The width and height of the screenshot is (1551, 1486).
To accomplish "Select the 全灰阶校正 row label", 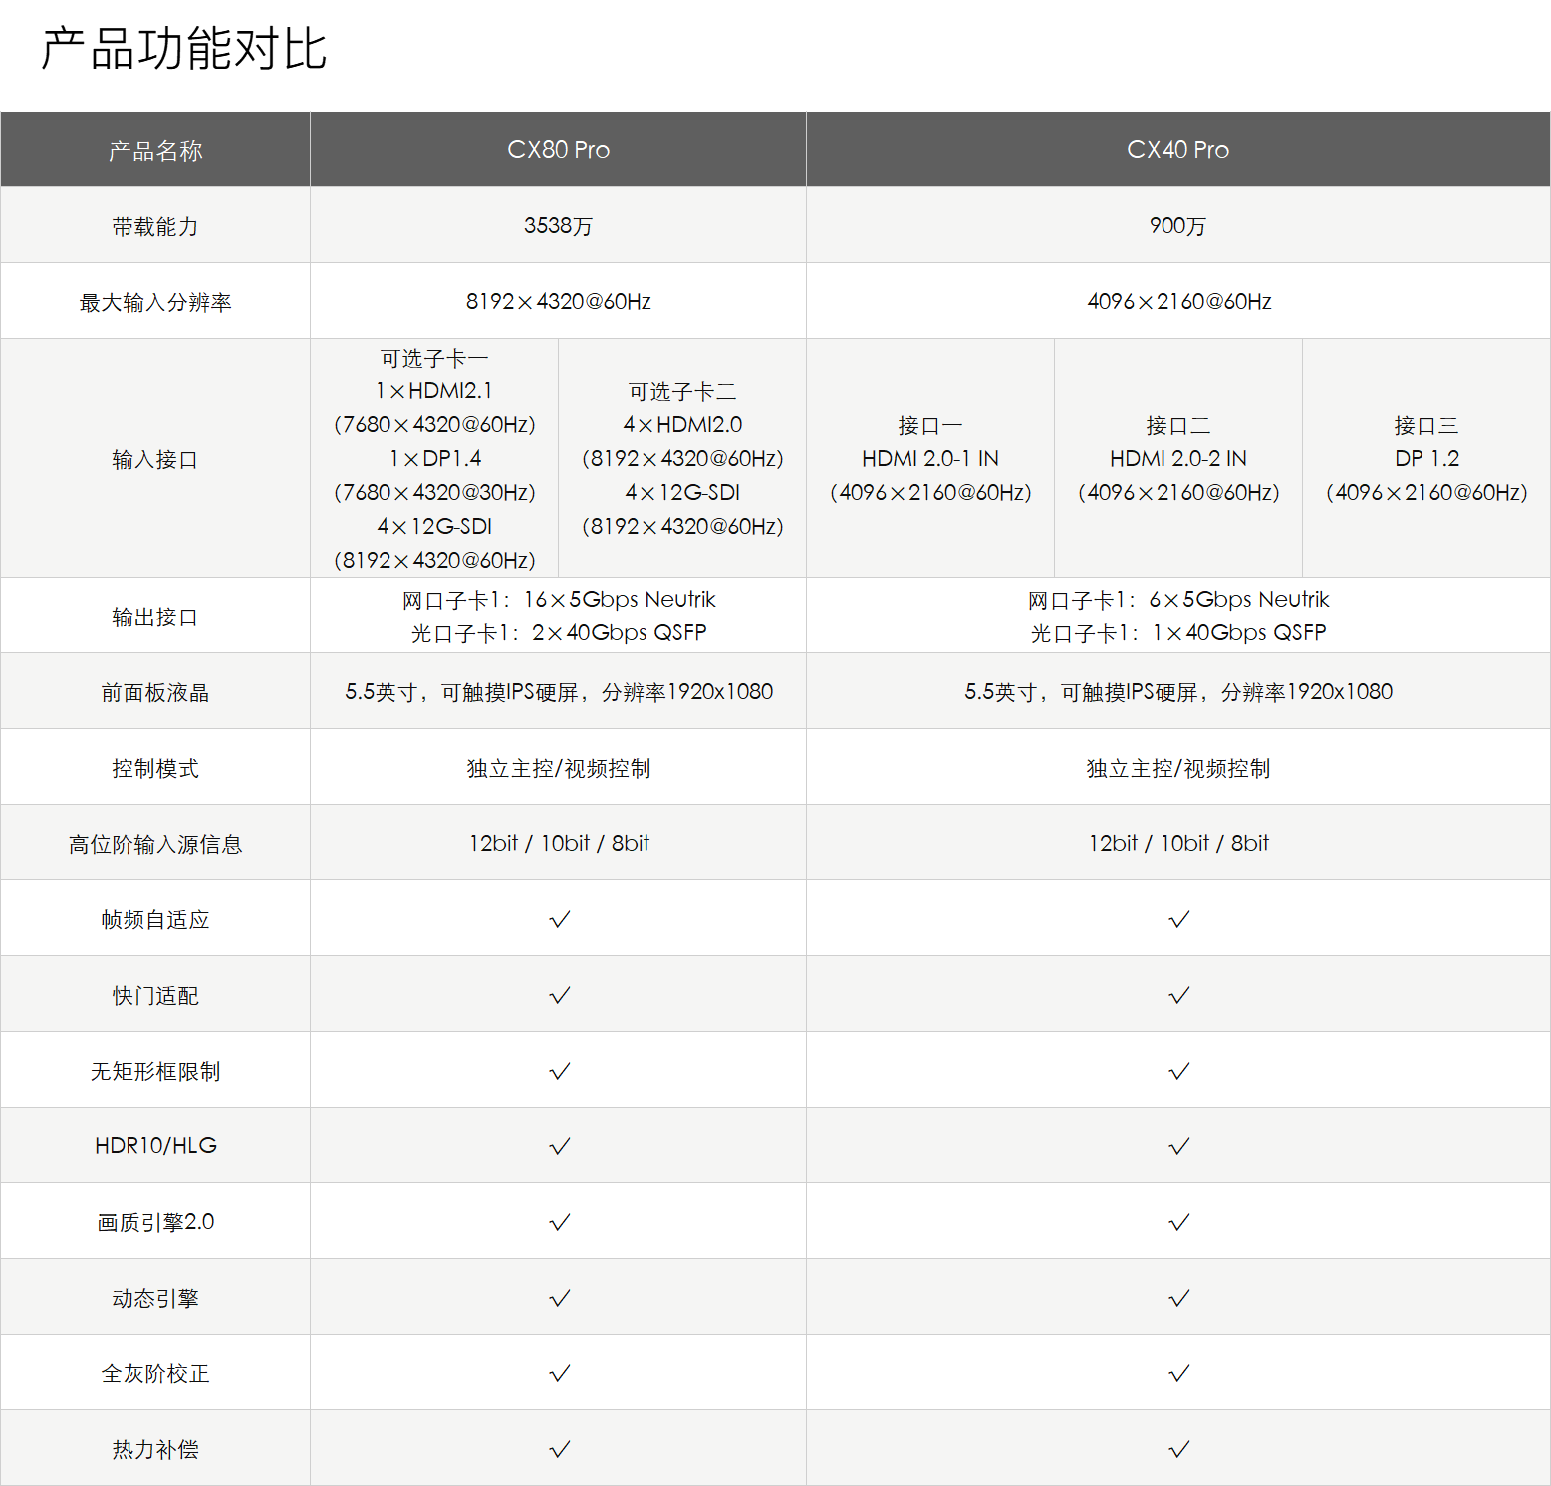I will [x=155, y=1373].
